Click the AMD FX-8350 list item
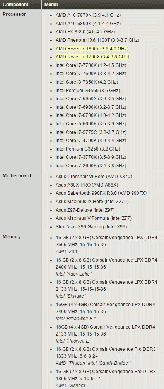The width and height of the screenshot is (164, 389). [x=85, y=32]
